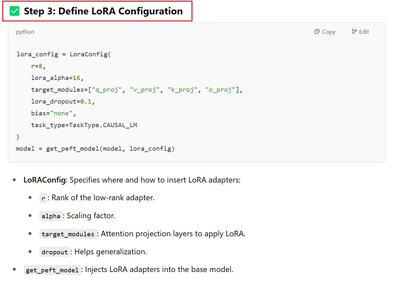The height and width of the screenshot is (292, 401).
Task: Click the "k_proj" string in the code
Action: click(x=183, y=90)
